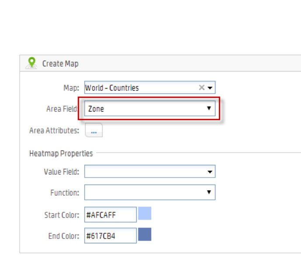
Task: Click the Heatmap Properties section header
Action: 61,153
